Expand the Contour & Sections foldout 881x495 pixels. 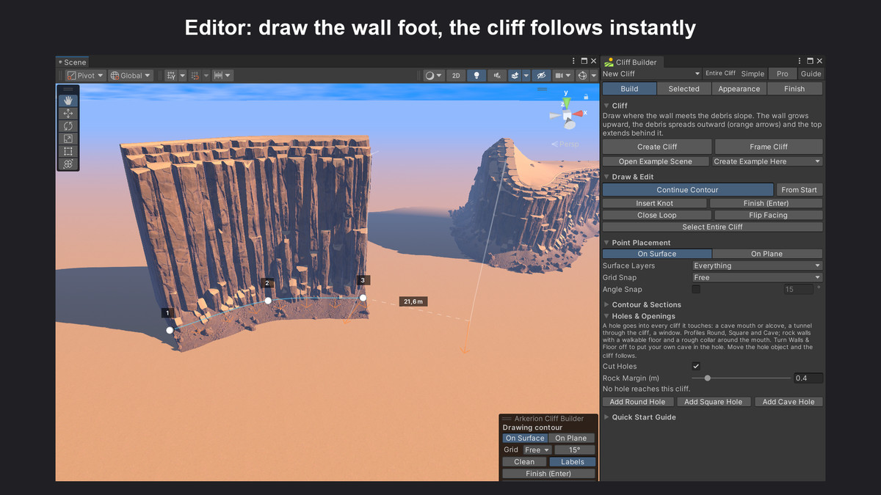click(x=606, y=304)
